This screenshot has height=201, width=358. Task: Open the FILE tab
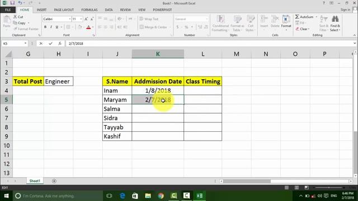[x=8, y=10]
